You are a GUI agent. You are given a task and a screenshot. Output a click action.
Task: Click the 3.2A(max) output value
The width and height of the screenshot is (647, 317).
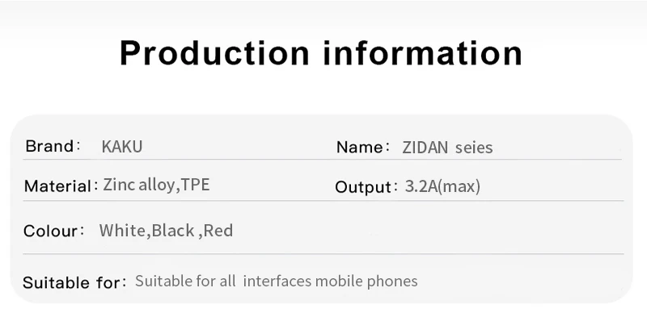(x=442, y=186)
